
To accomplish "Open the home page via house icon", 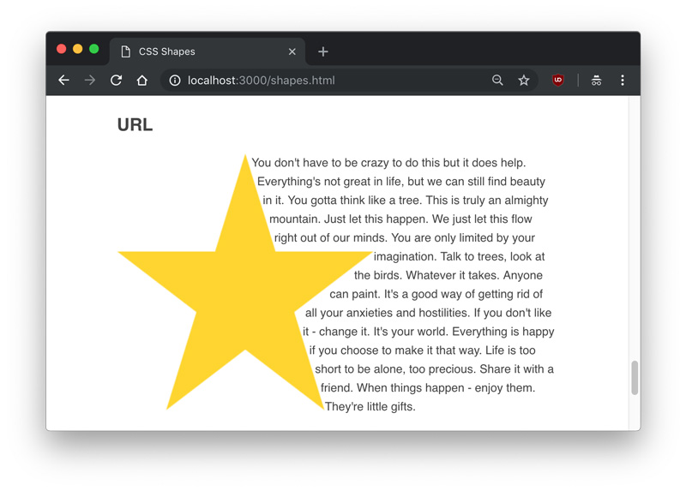I will [142, 81].
